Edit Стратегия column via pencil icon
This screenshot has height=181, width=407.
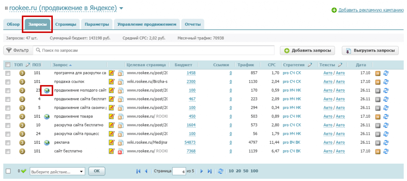click(x=310, y=65)
